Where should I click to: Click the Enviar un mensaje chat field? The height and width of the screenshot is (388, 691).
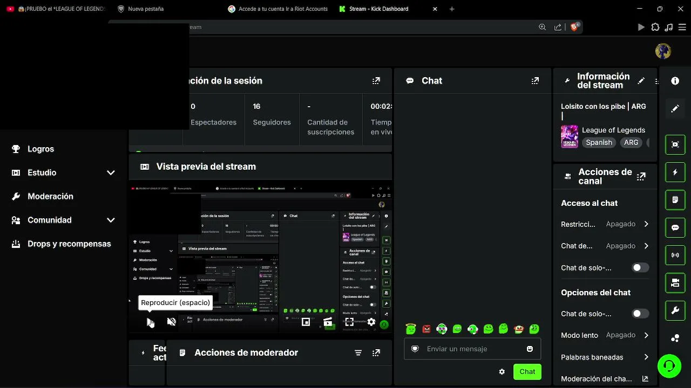[x=472, y=349]
